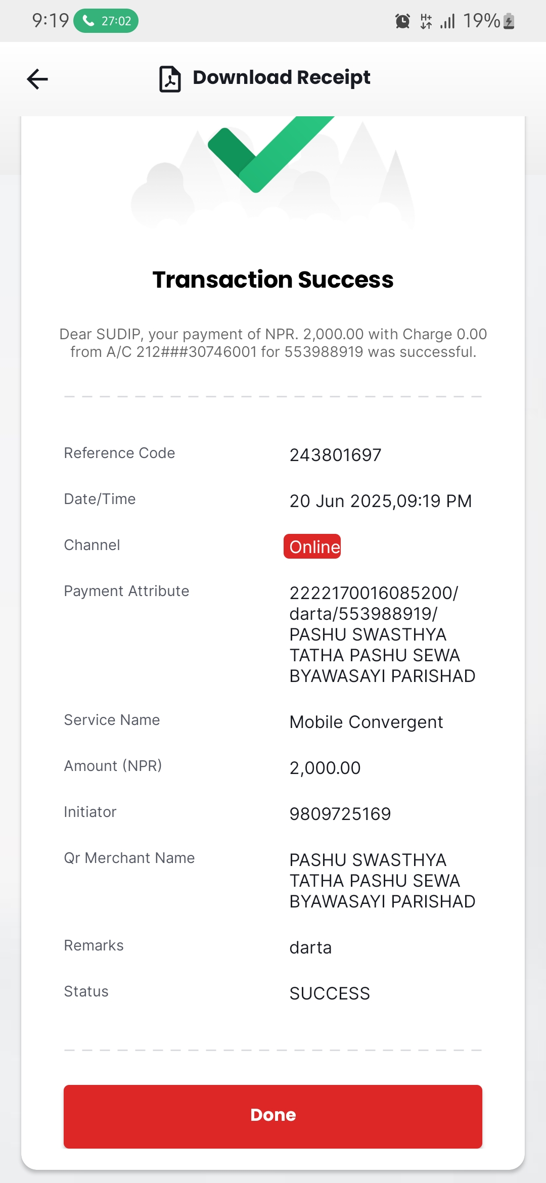The width and height of the screenshot is (546, 1183).
Task: Click the Download Receipt title text
Action: coord(282,77)
